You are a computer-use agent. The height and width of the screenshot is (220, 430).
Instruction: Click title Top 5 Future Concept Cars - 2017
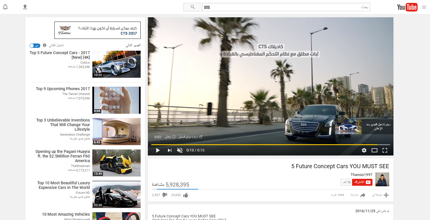coord(60,55)
